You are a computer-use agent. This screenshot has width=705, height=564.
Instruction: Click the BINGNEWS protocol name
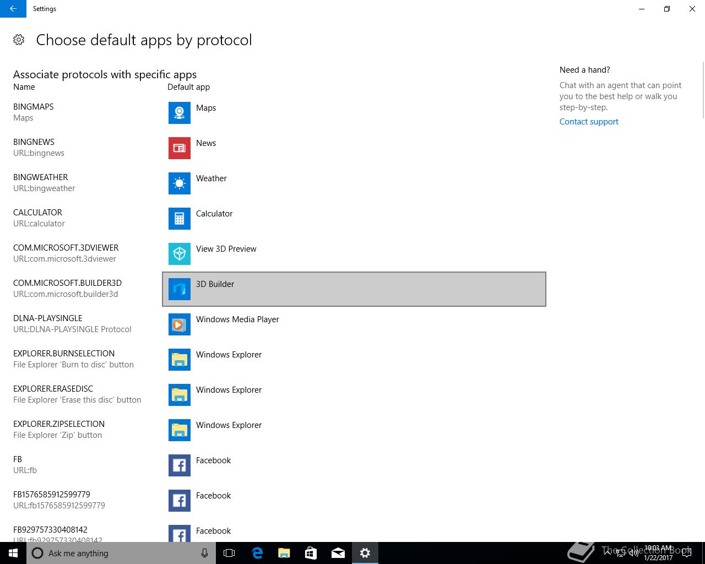(34, 142)
